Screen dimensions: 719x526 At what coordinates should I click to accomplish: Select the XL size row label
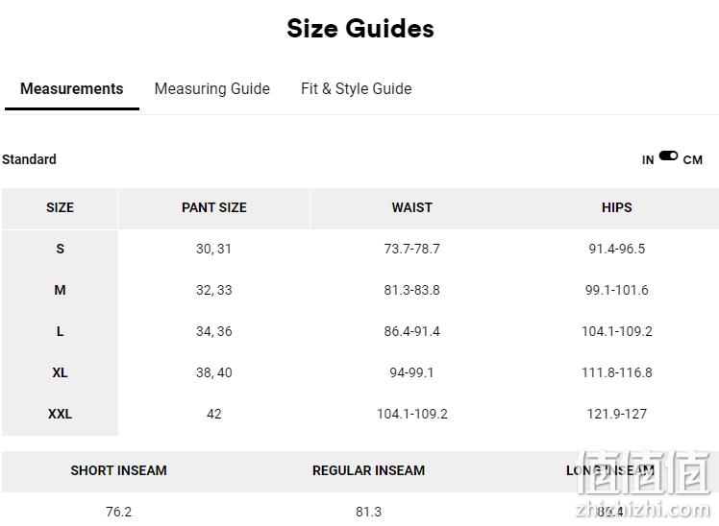[x=60, y=372]
